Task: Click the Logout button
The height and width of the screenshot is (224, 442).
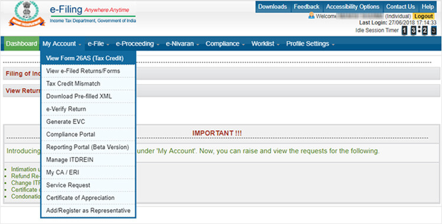Action: coord(424,17)
